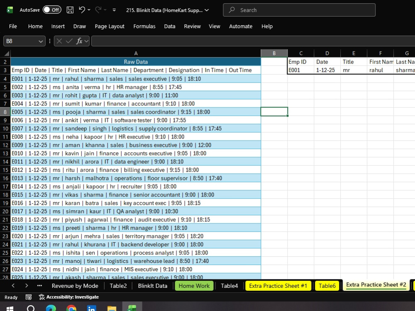This screenshot has width=415, height=311.
Task: Open the Draw ribbon tab
Action: coord(80,26)
